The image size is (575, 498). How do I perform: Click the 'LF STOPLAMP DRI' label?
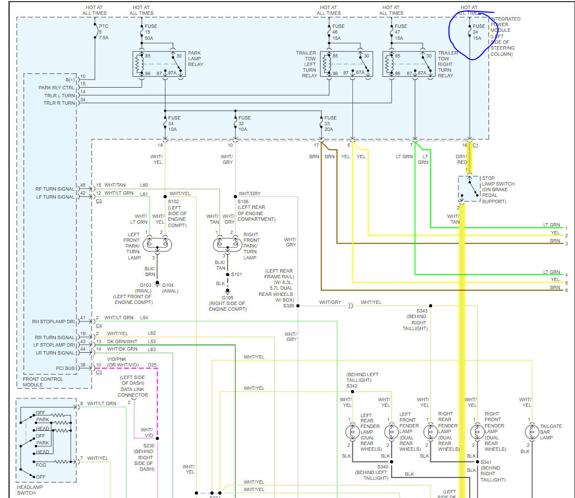coord(54,345)
